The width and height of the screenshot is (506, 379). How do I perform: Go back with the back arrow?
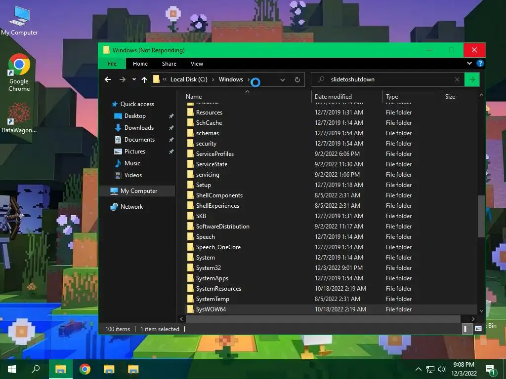108,79
